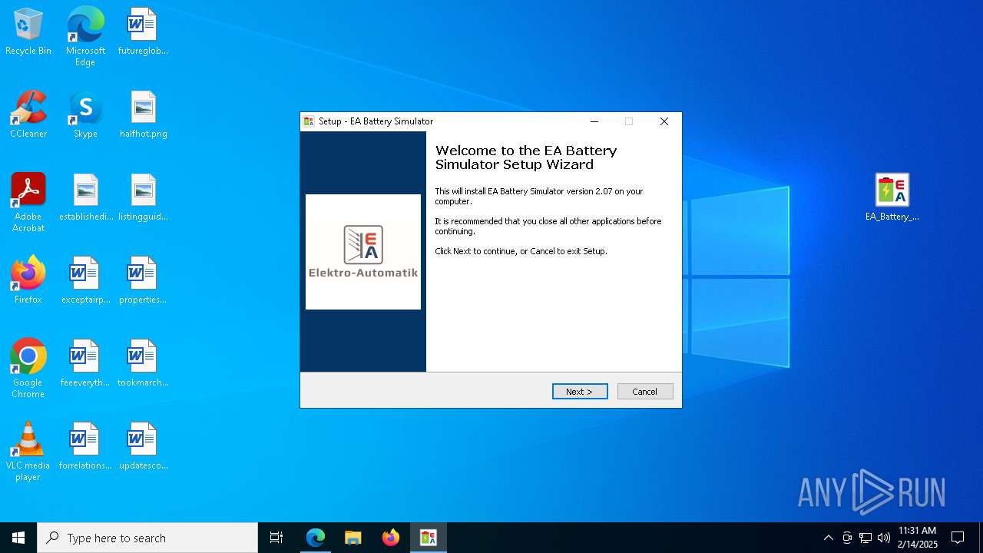Minimize the Setup wizard window

594,121
